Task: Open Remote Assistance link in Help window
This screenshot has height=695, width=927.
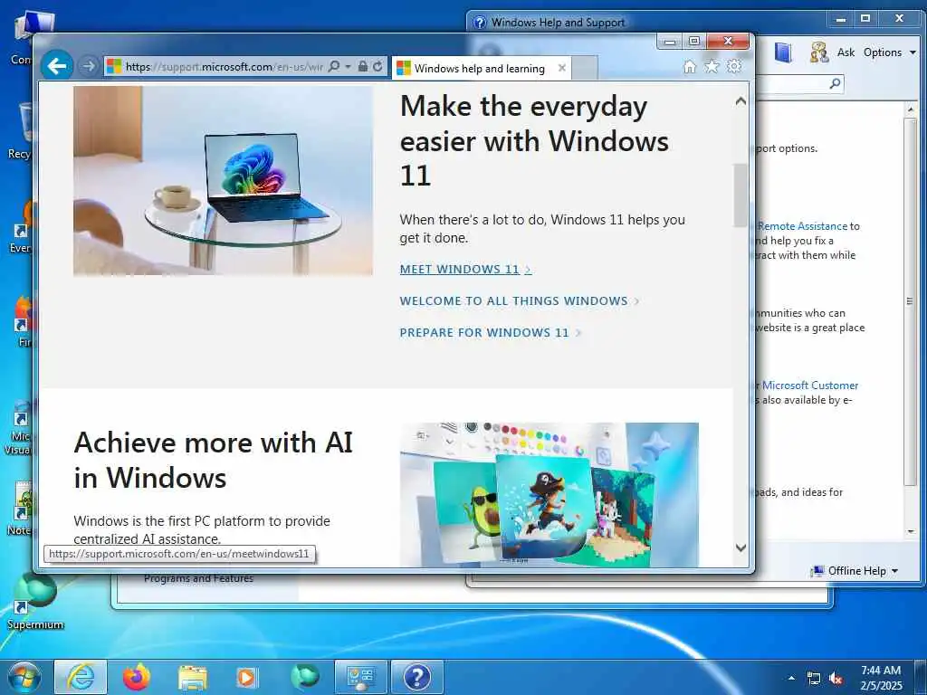Action: [802, 225]
